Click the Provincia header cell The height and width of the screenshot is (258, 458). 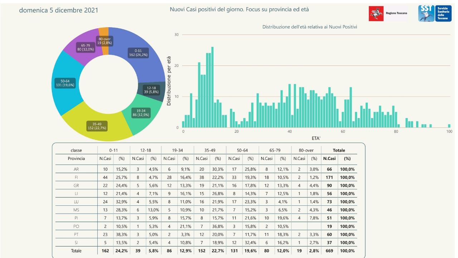pyautogui.click(x=76, y=159)
